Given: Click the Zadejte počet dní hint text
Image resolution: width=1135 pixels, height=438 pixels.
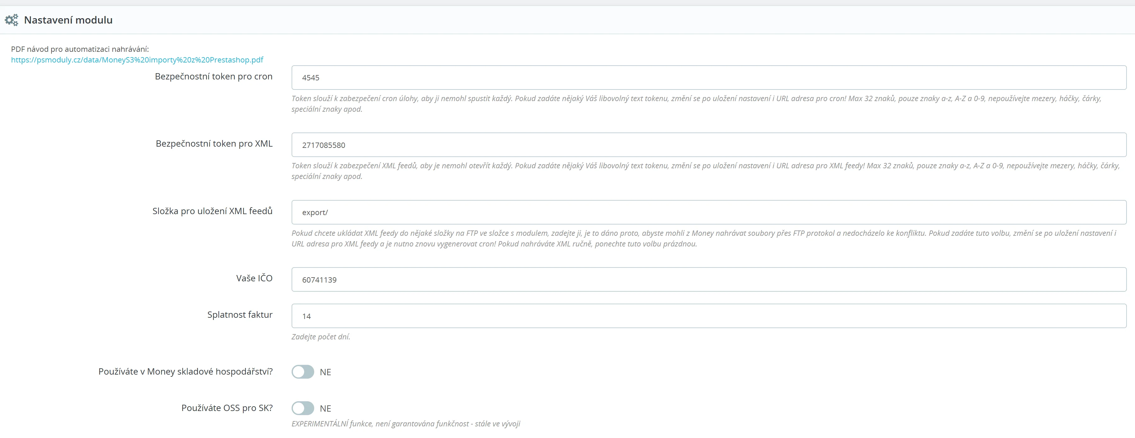Looking at the screenshot, I should click(320, 337).
